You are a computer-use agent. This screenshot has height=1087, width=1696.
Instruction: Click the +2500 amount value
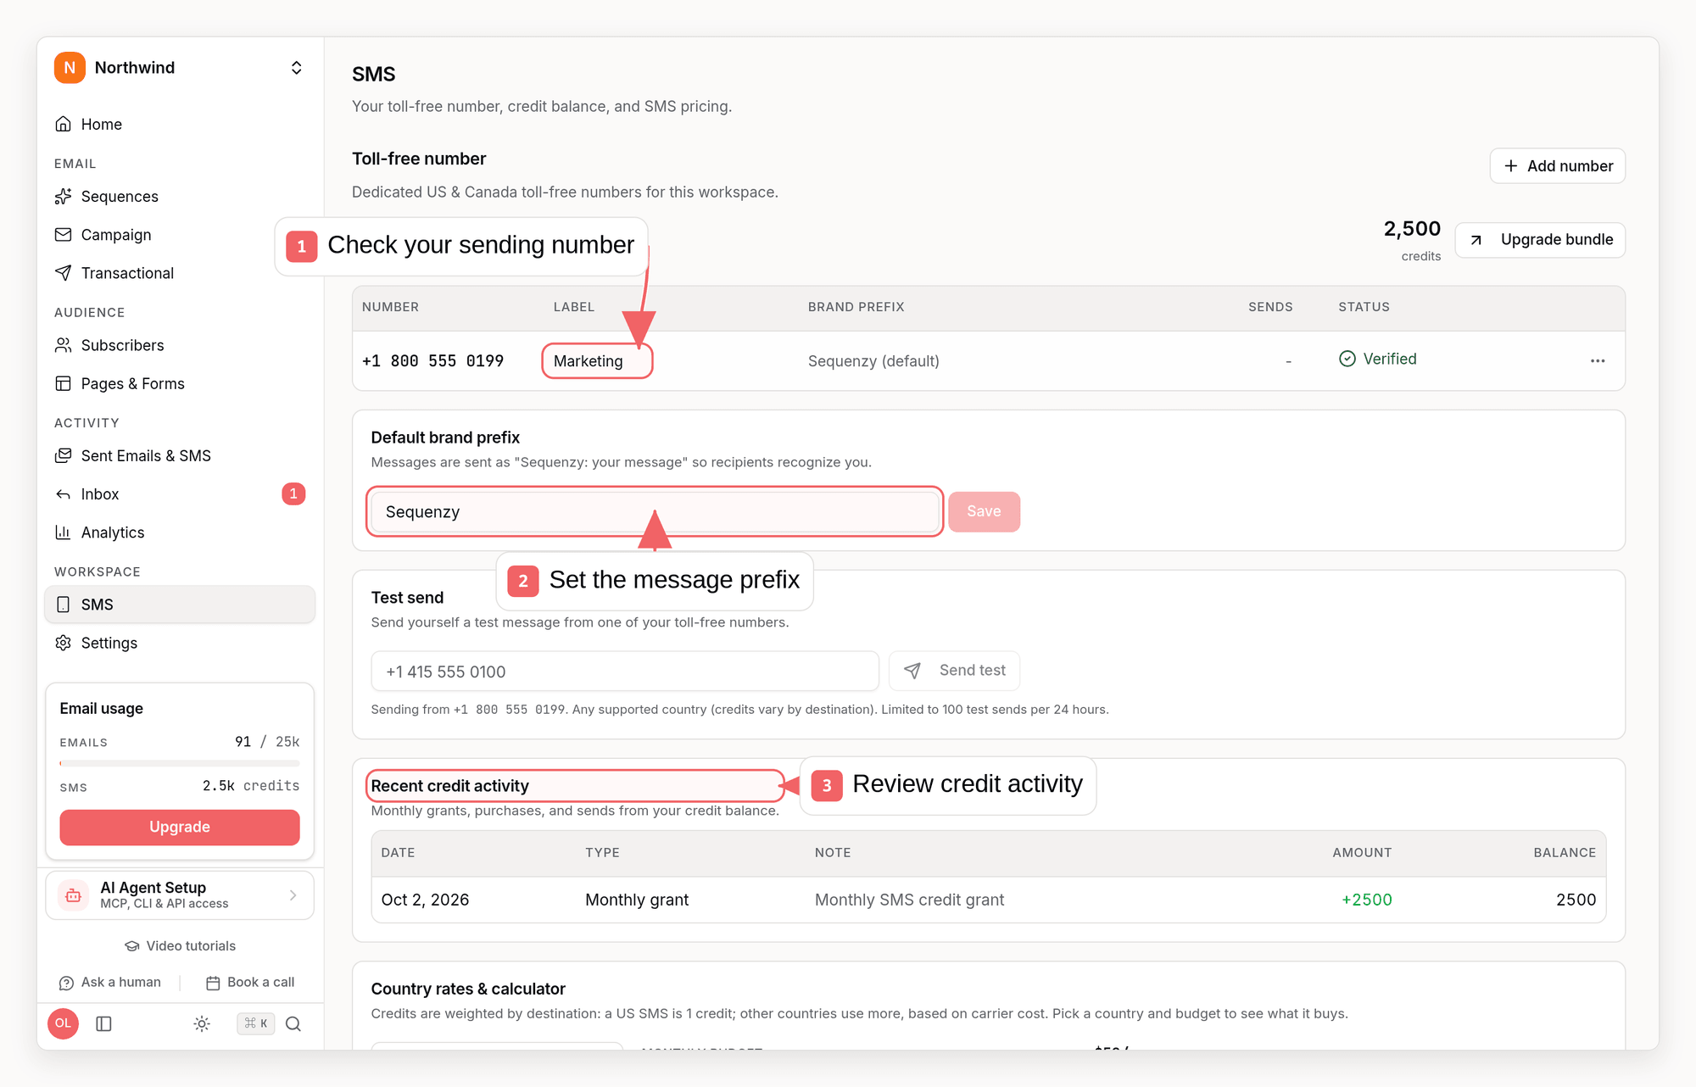point(1366,900)
